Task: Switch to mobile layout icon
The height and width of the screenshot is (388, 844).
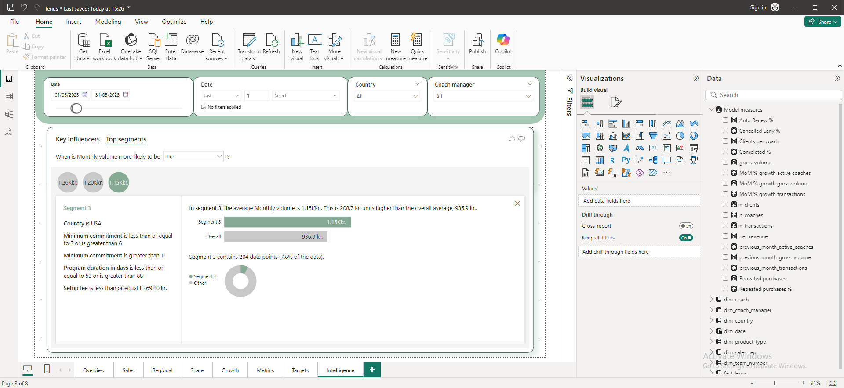Action: [47, 369]
